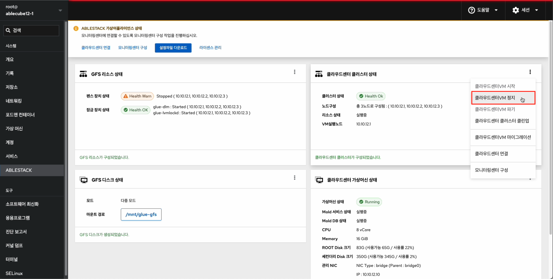This screenshot has height=279, width=553.
Task: Expand the root@ablecube12-1 host dropdown
Action: coord(60,10)
